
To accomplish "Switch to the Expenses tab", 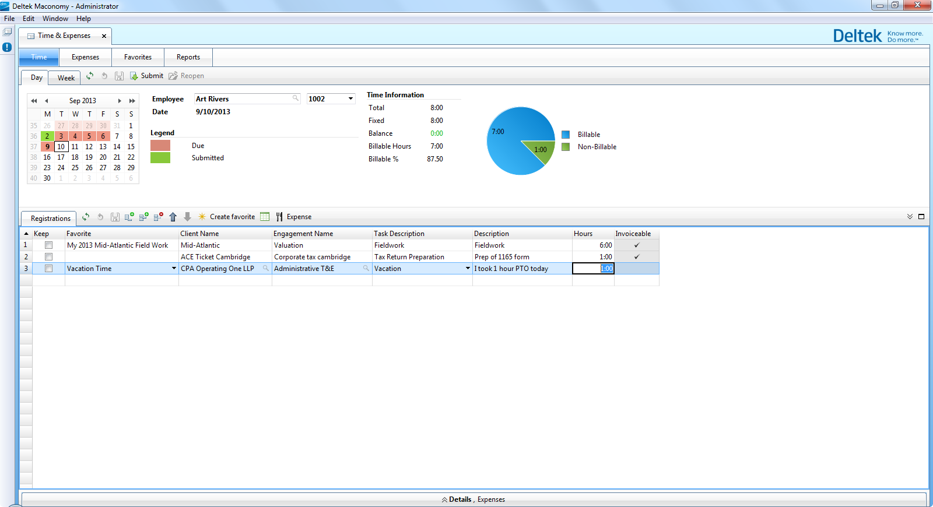I will tap(85, 57).
